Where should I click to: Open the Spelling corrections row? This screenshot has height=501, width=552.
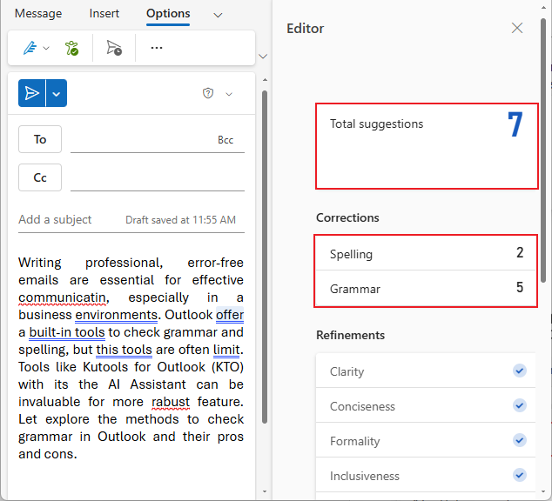point(427,254)
